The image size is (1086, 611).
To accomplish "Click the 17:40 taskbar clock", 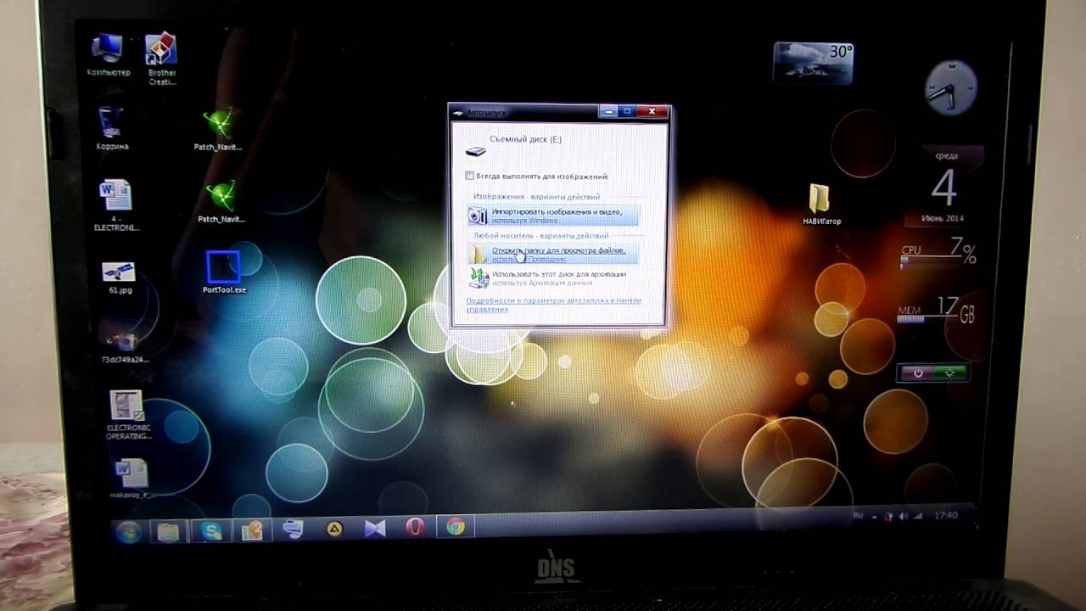I will coord(945,515).
